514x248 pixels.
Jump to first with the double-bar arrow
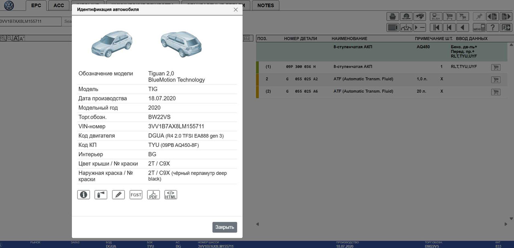point(436,27)
